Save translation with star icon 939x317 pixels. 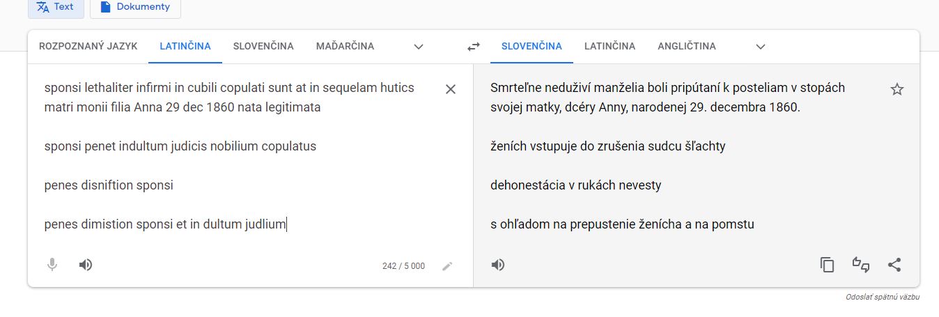pyautogui.click(x=897, y=89)
